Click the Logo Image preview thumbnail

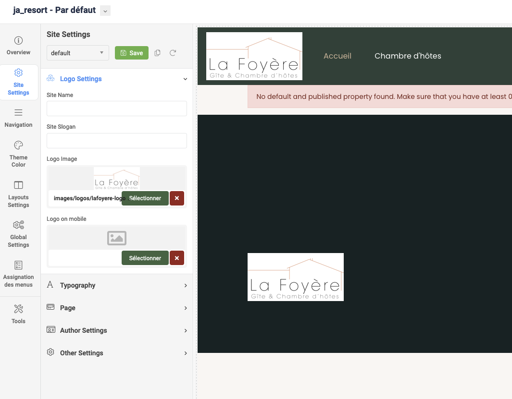pyautogui.click(x=116, y=179)
